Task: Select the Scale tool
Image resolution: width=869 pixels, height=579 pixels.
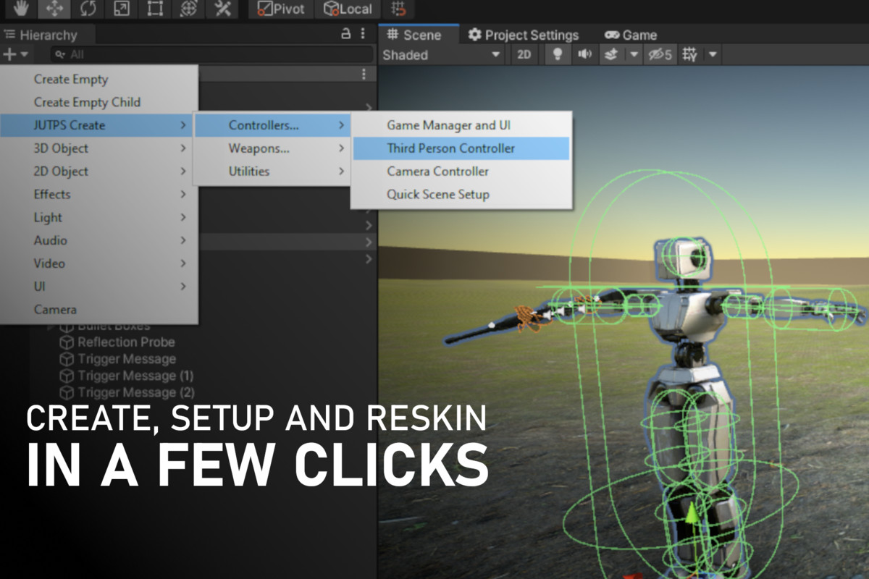Action: pos(122,9)
